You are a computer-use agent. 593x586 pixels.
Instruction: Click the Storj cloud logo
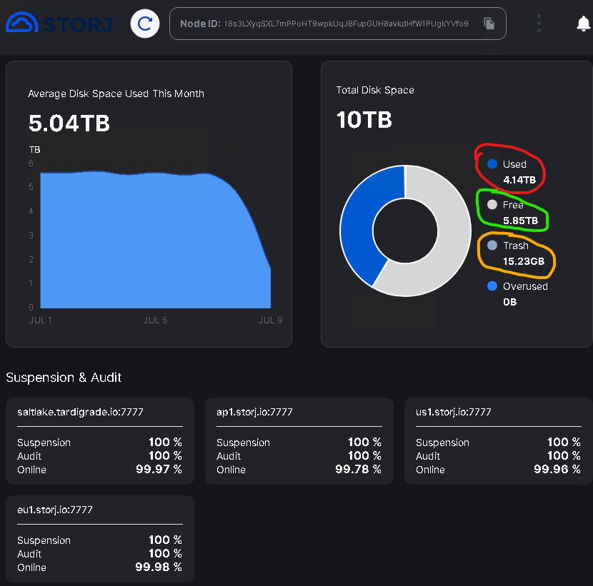pos(21,23)
